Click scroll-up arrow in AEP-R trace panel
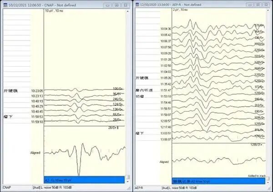This screenshot has width=273, height=192. (x=268, y=10)
